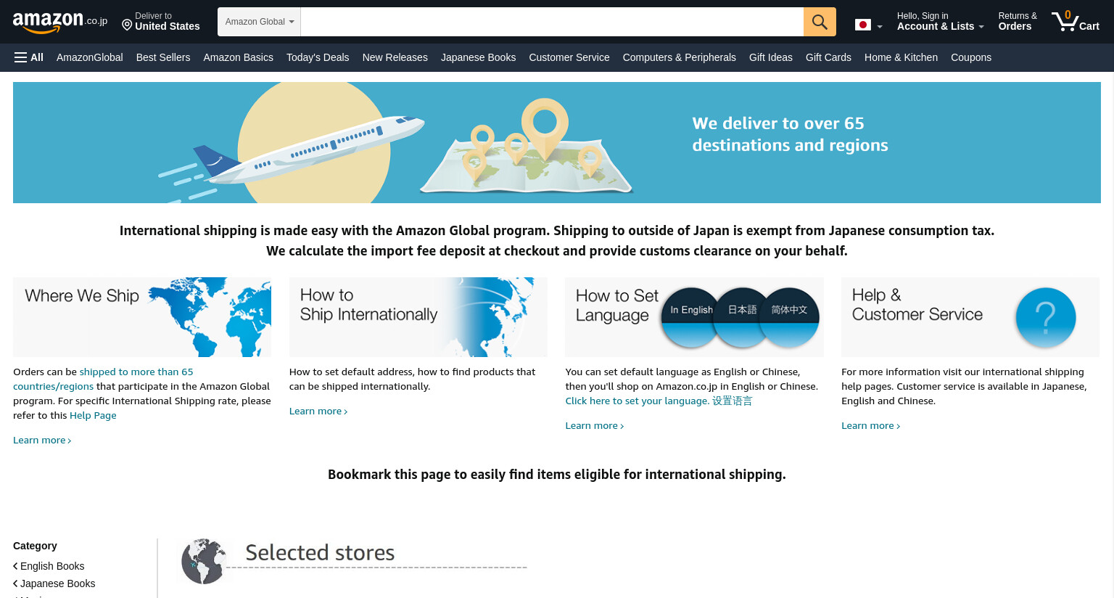Click 'Click here to set your language' link
Screen dimensions: 1114x598
[x=638, y=401]
